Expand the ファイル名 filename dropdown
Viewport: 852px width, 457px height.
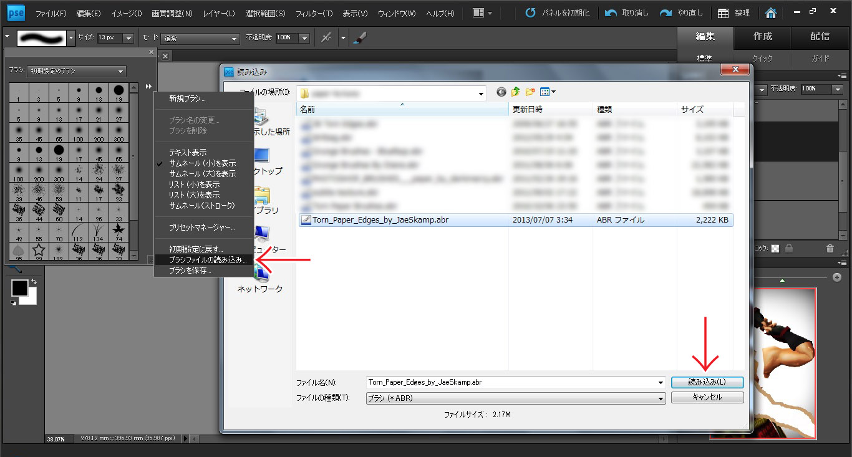click(661, 382)
